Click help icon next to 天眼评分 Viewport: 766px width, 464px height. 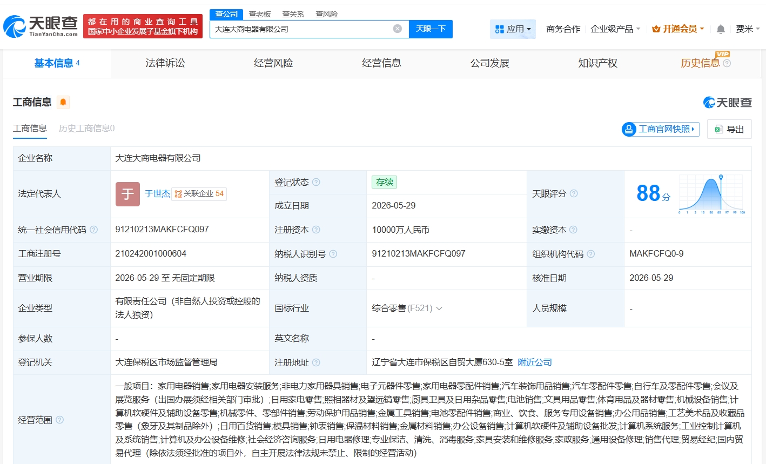(x=574, y=193)
